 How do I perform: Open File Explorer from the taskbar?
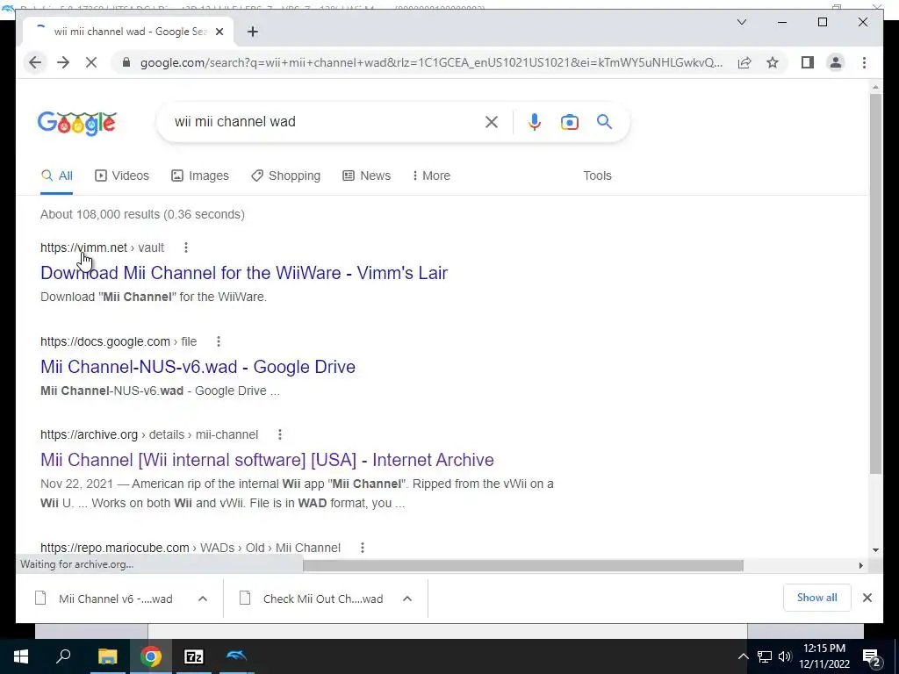pyautogui.click(x=107, y=656)
